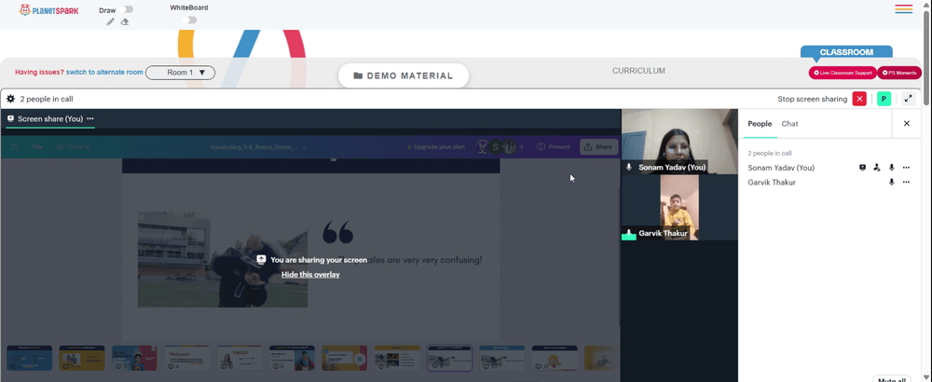
Task: Open the striped hamburger menu
Action: pyautogui.click(x=903, y=9)
